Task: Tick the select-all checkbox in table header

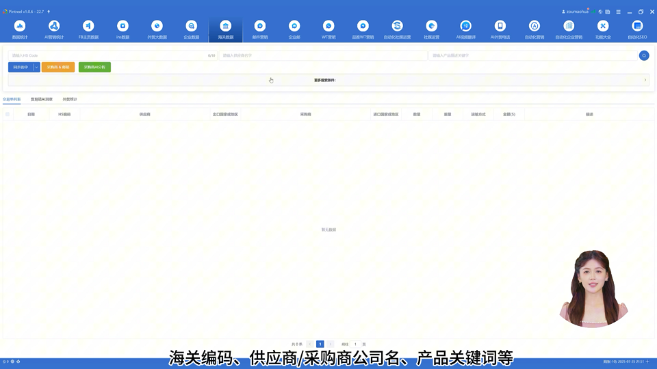Action: click(x=7, y=114)
